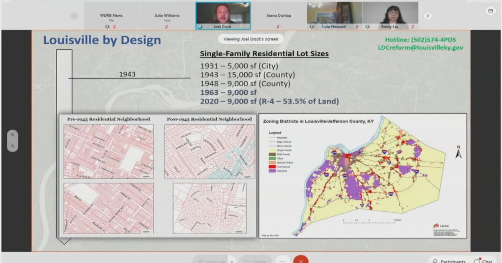This screenshot has width=502, height=263.
Task: Toggle Julia Williams' muted microphone icon
Action: pyautogui.click(x=166, y=26)
